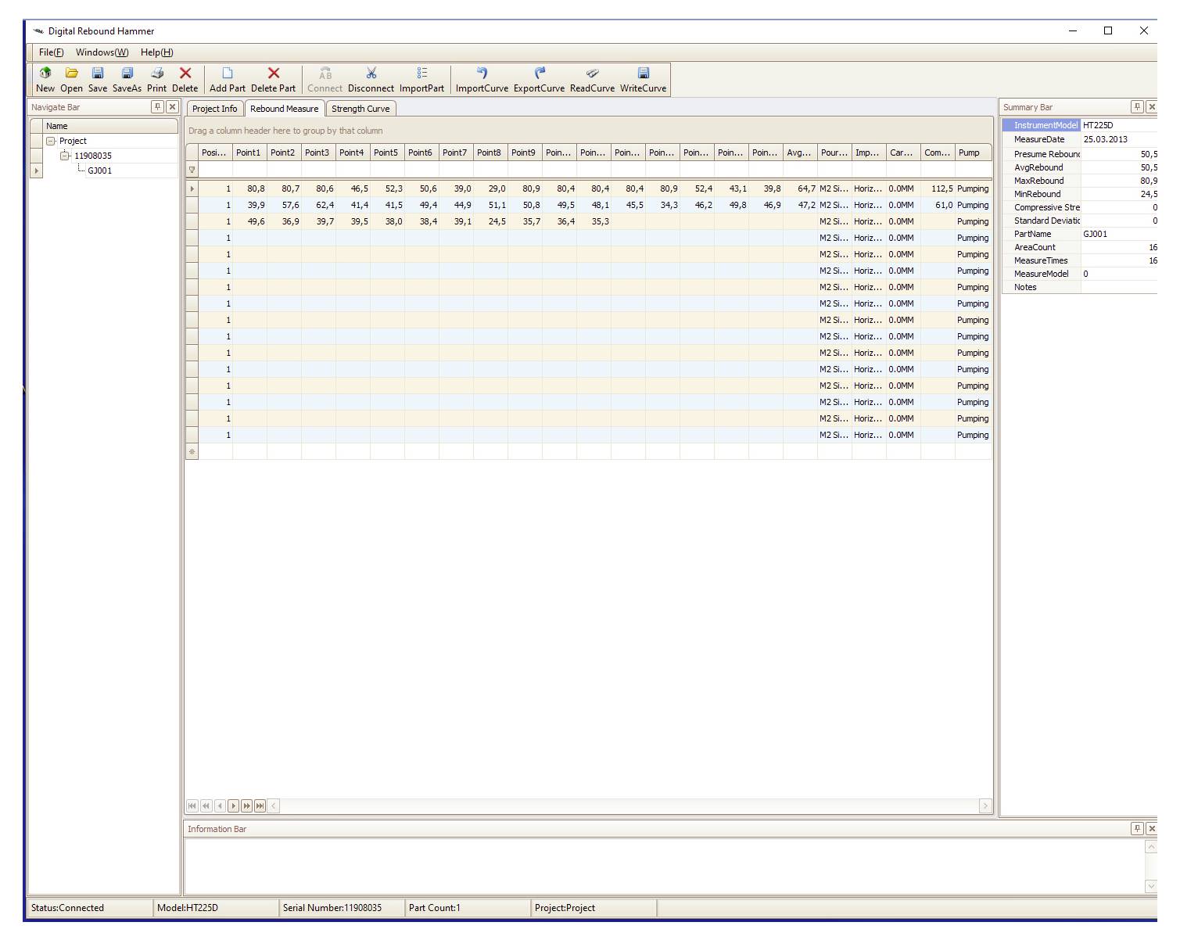Image resolution: width=1180 pixels, height=940 pixels.
Task: Pin the Navigate Bar panel
Action: [157, 107]
